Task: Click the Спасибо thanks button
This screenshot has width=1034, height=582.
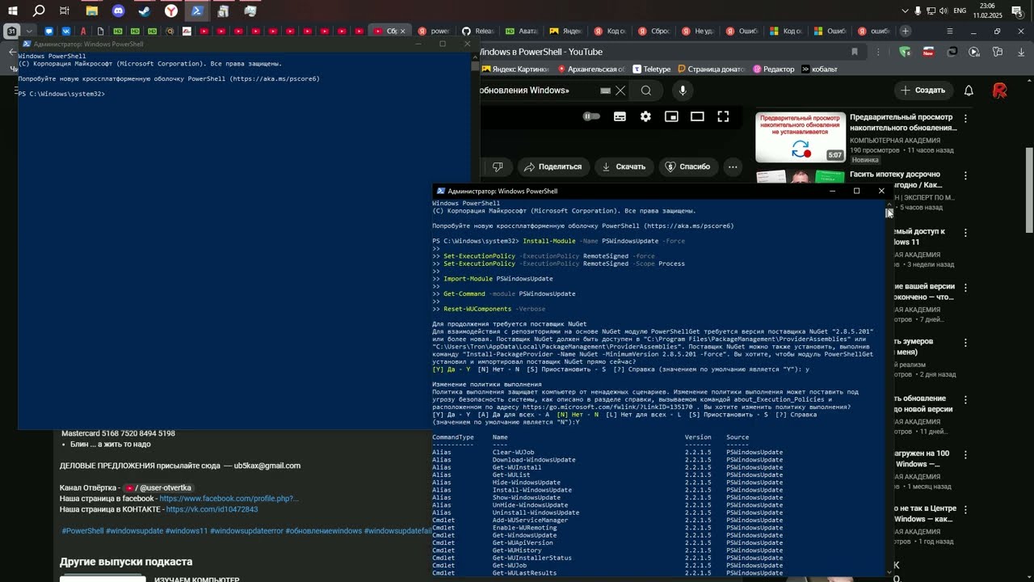Action: (687, 167)
